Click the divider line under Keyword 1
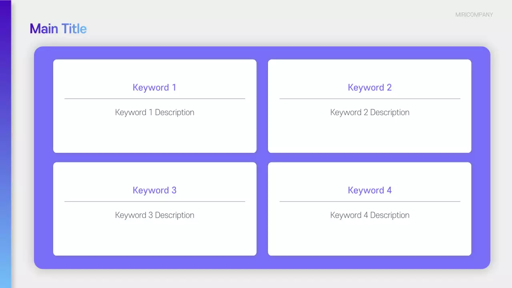This screenshot has height=288, width=512. pyautogui.click(x=154, y=99)
